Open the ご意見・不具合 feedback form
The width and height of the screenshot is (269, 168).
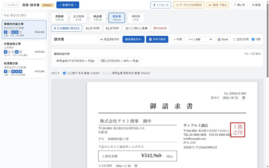[x=217, y=5]
